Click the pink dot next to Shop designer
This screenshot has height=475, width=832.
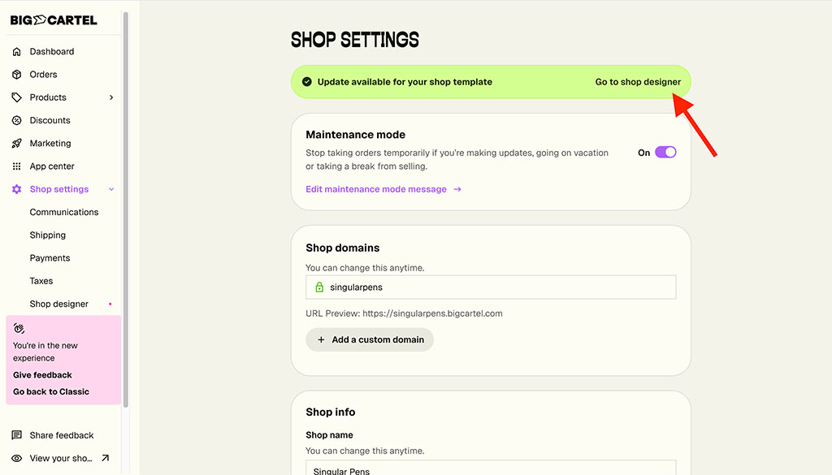pos(110,304)
